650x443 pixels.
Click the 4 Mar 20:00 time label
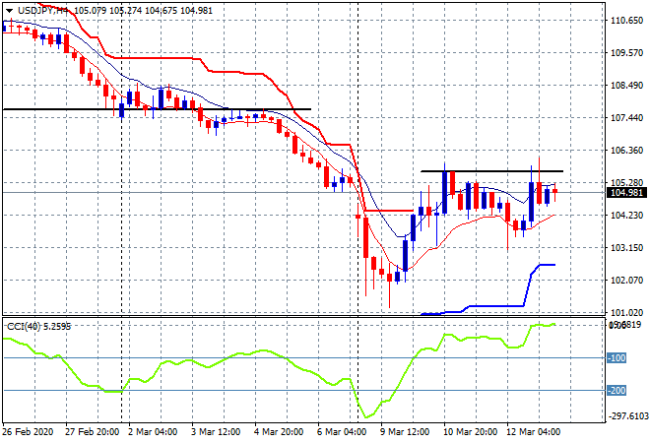(x=279, y=432)
